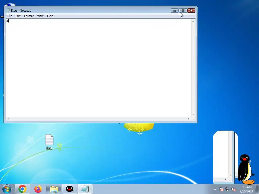Minimize the Notepad window
Image resolution: width=259 pixels, height=194 pixels.
click(x=175, y=11)
